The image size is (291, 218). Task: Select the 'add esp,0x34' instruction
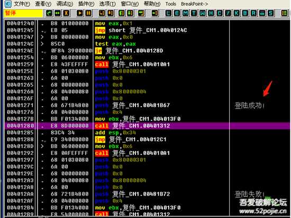(x=115, y=133)
